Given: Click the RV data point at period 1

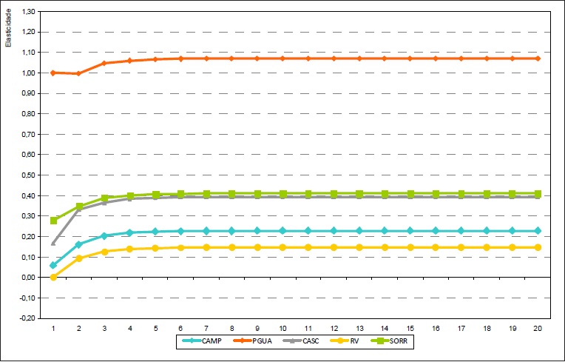Looking at the screenshot, I should coord(53,277).
